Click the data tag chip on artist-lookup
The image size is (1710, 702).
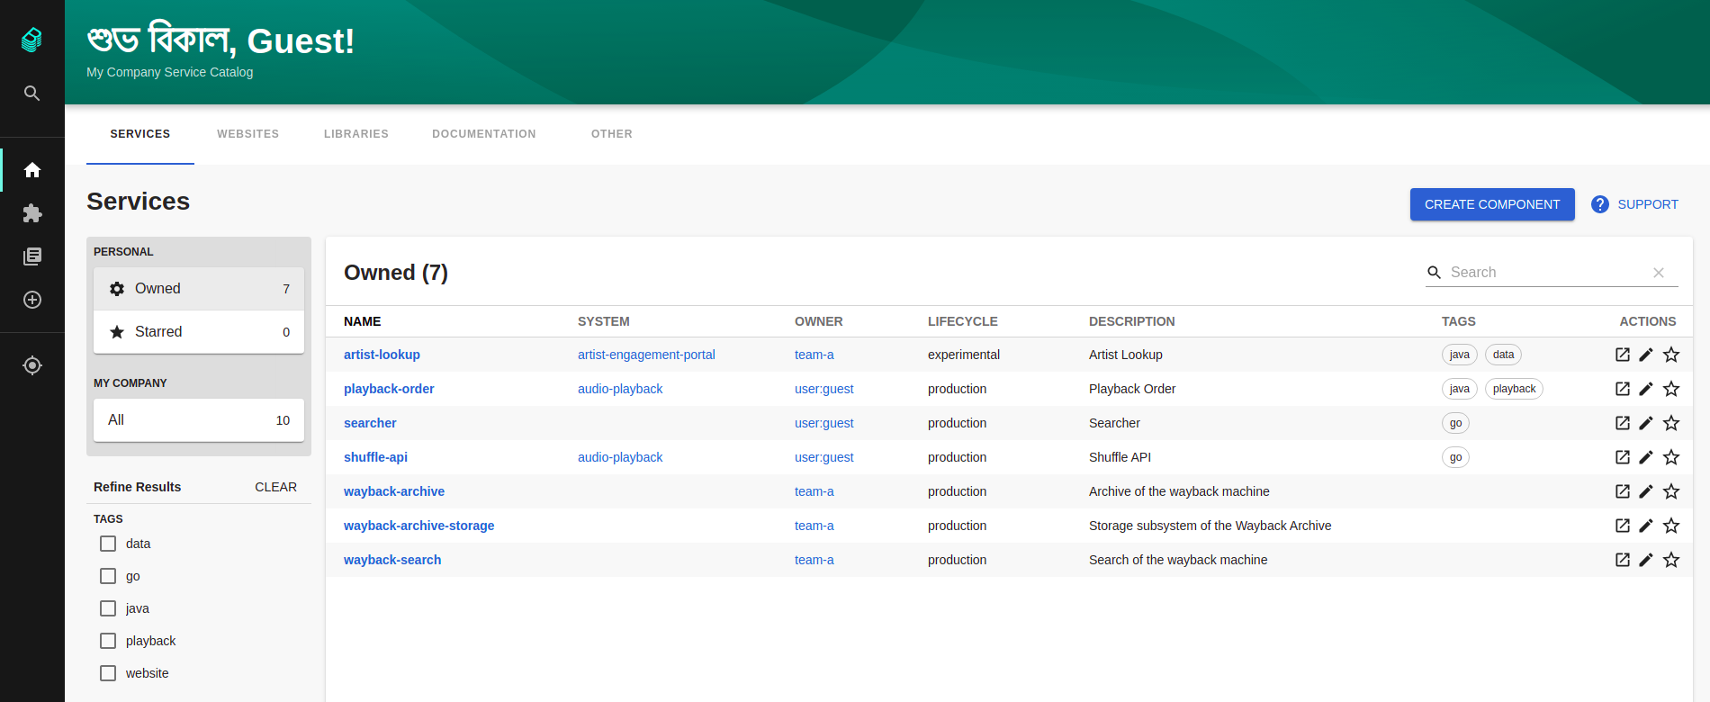pyautogui.click(x=1503, y=355)
